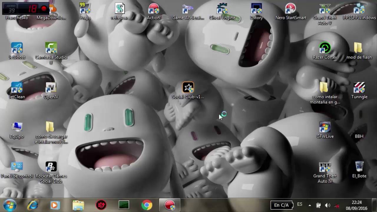The image size is (377, 212).
Task: Open the Panel de control icon
Action: [17, 170]
